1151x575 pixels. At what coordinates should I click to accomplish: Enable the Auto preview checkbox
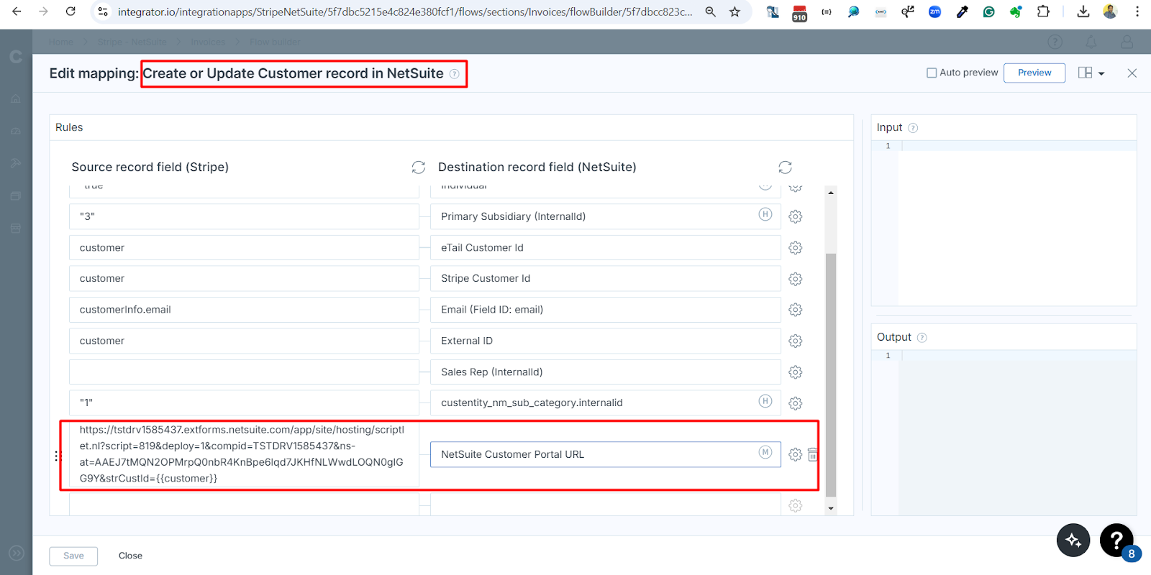pyautogui.click(x=932, y=73)
